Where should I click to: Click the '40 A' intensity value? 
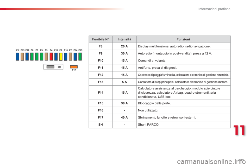tap(124, 117)
